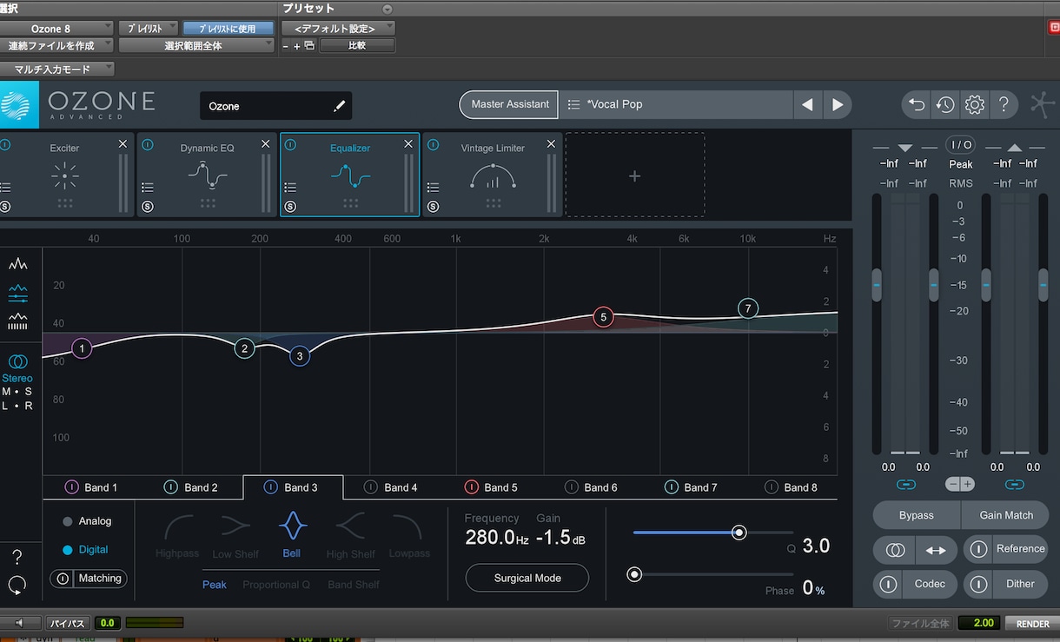The width and height of the screenshot is (1060, 642).
Task: Click the Q slider handle
Action: coord(739,533)
